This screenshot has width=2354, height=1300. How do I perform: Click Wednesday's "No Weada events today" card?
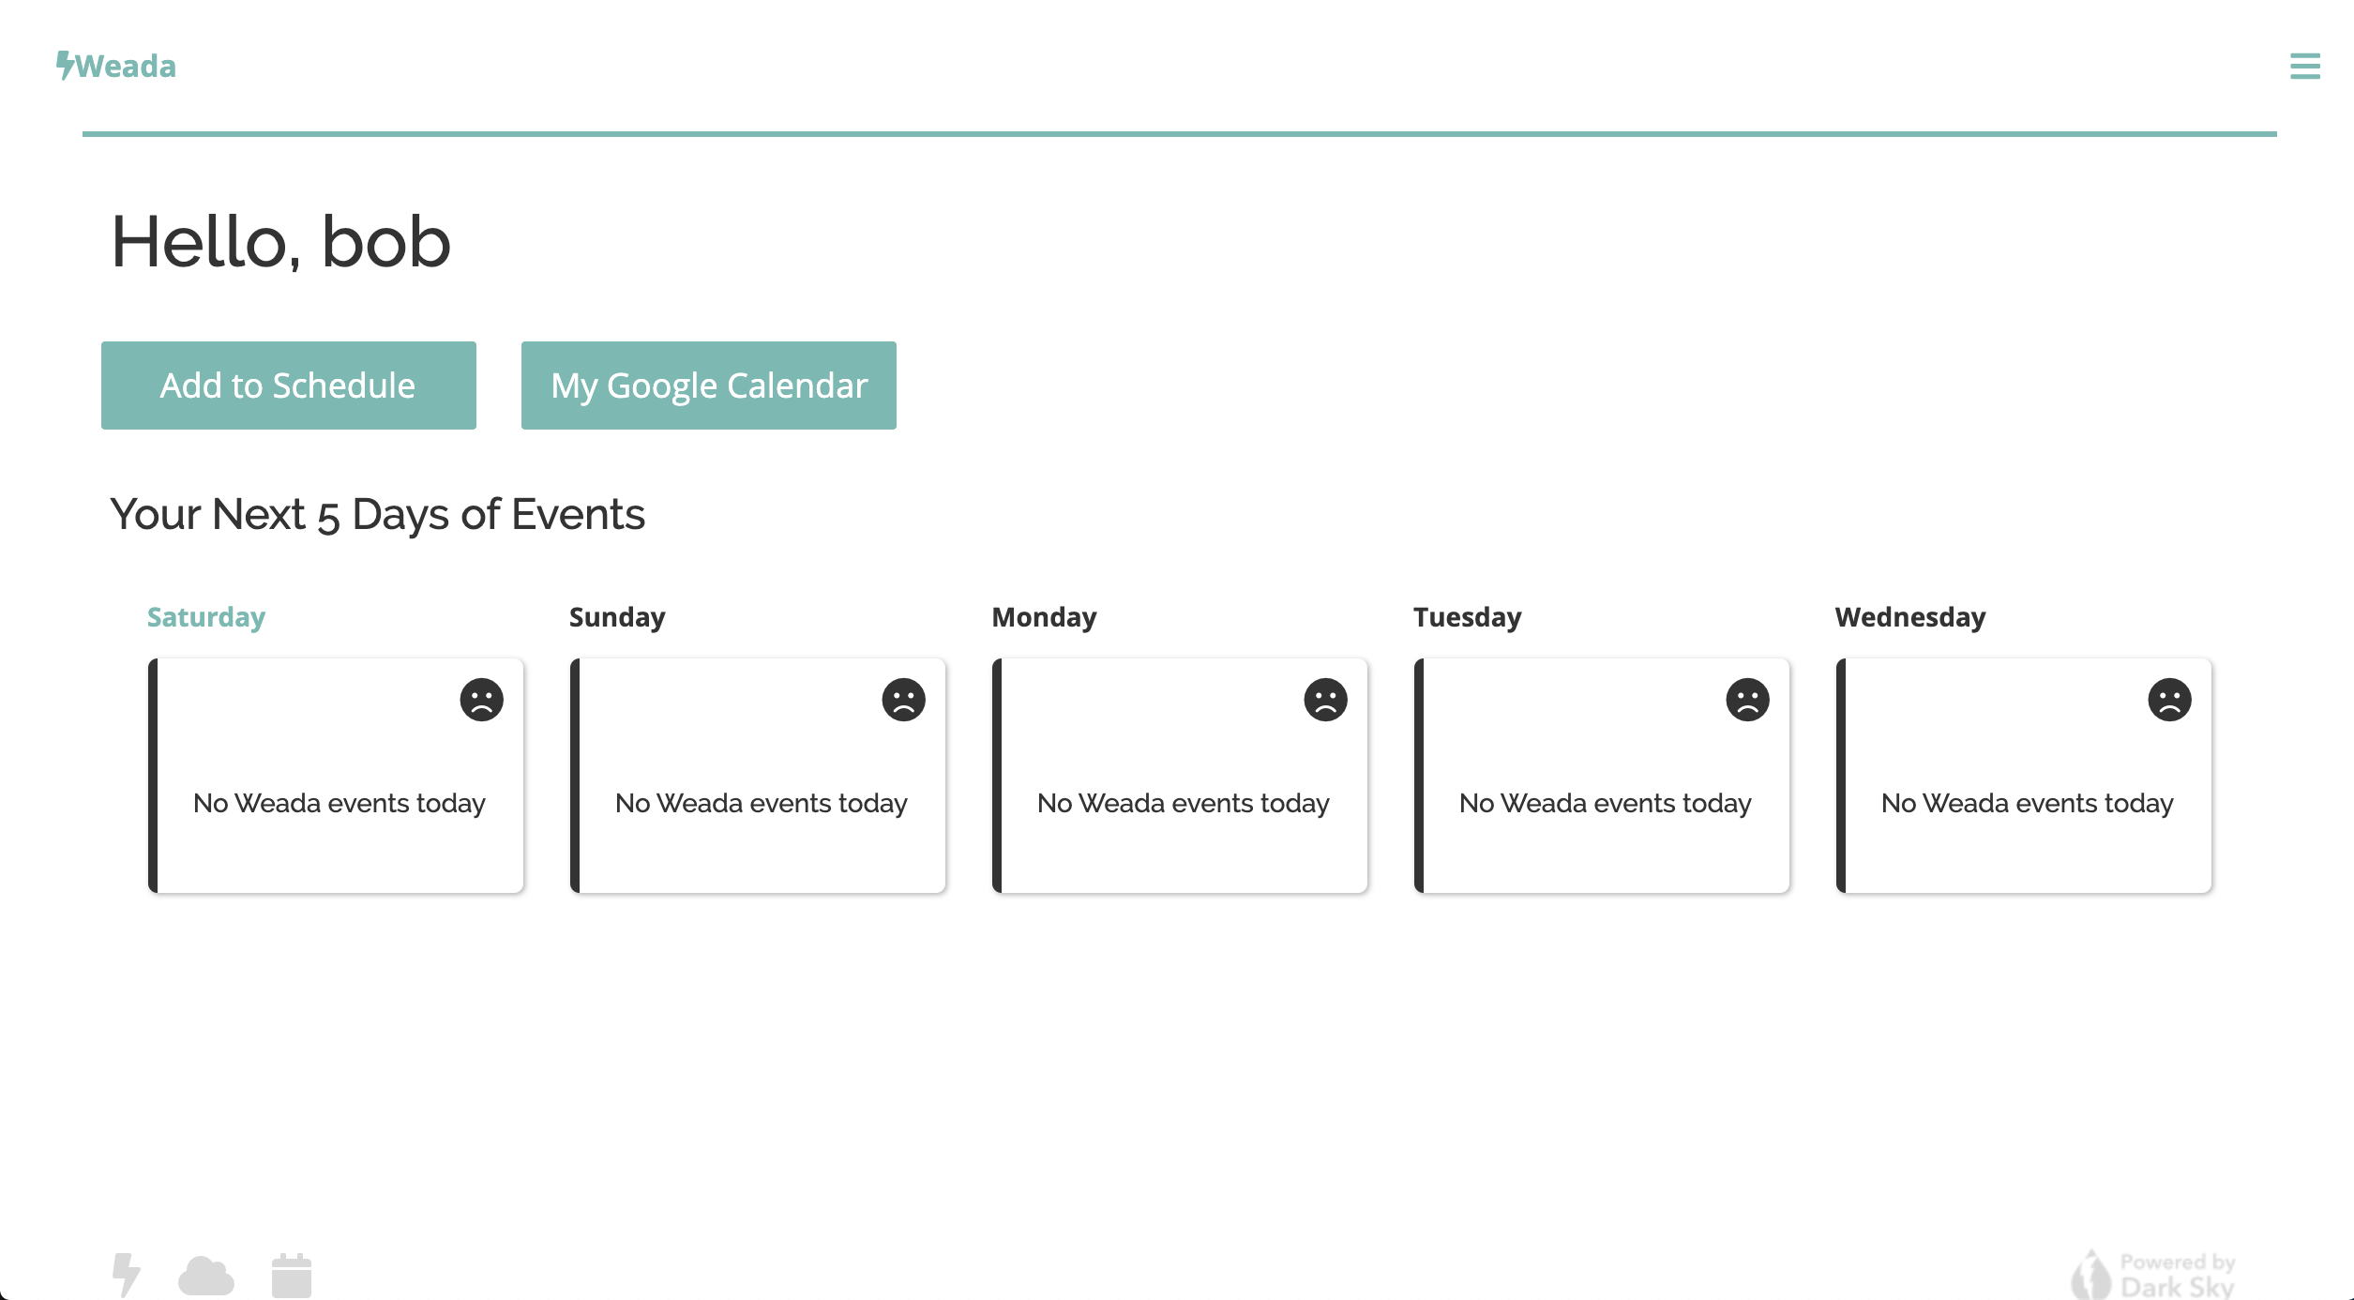[2026, 803]
